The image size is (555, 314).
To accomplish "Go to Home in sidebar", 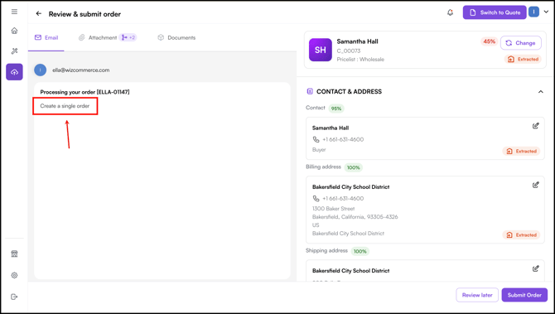I will [14, 31].
